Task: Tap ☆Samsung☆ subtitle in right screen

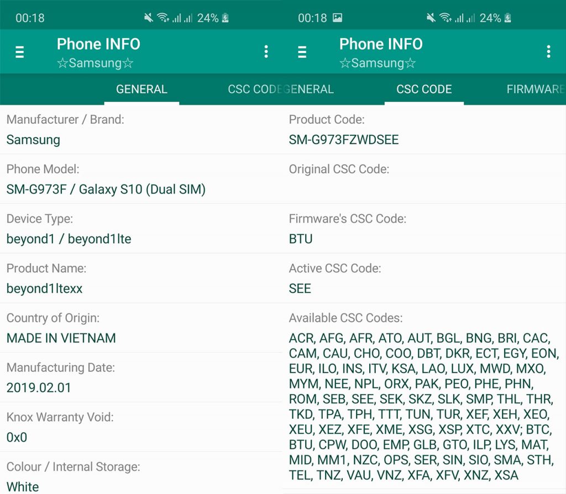Action: (378, 63)
